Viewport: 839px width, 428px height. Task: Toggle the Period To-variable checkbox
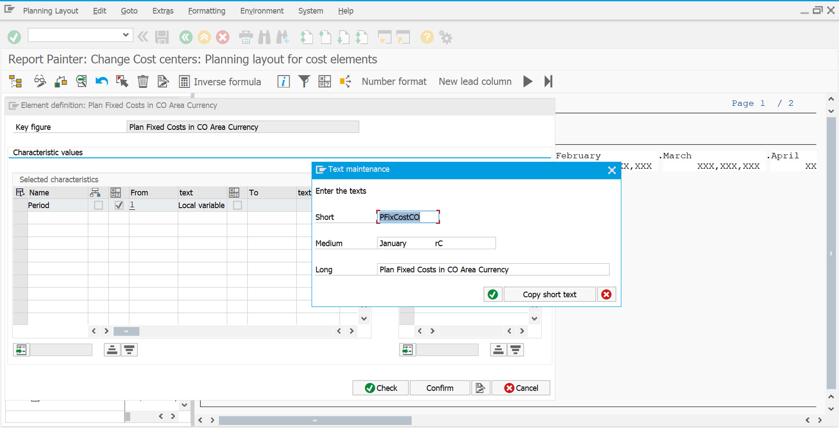pos(238,205)
